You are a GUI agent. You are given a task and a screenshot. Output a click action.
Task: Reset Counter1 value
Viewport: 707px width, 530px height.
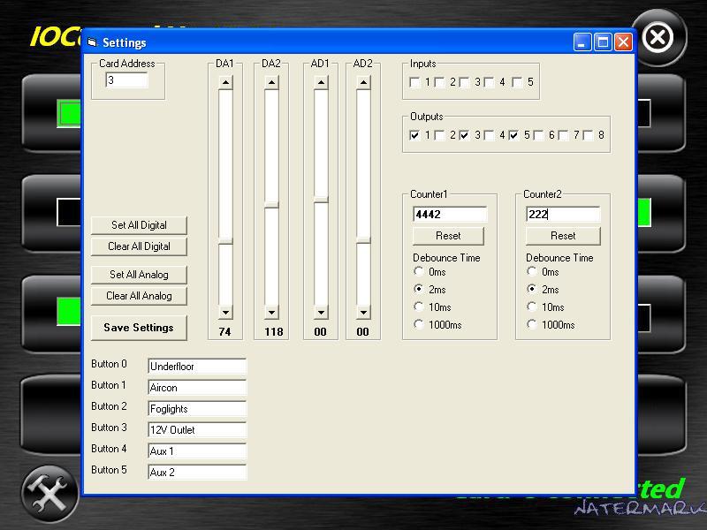(448, 236)
